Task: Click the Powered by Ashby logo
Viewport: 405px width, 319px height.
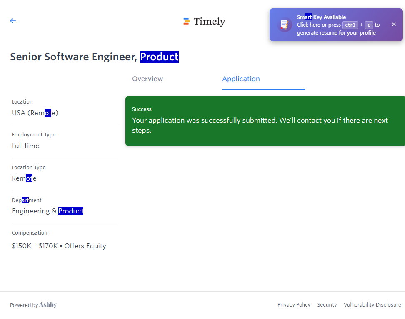Action: click(x=48, y=305)
